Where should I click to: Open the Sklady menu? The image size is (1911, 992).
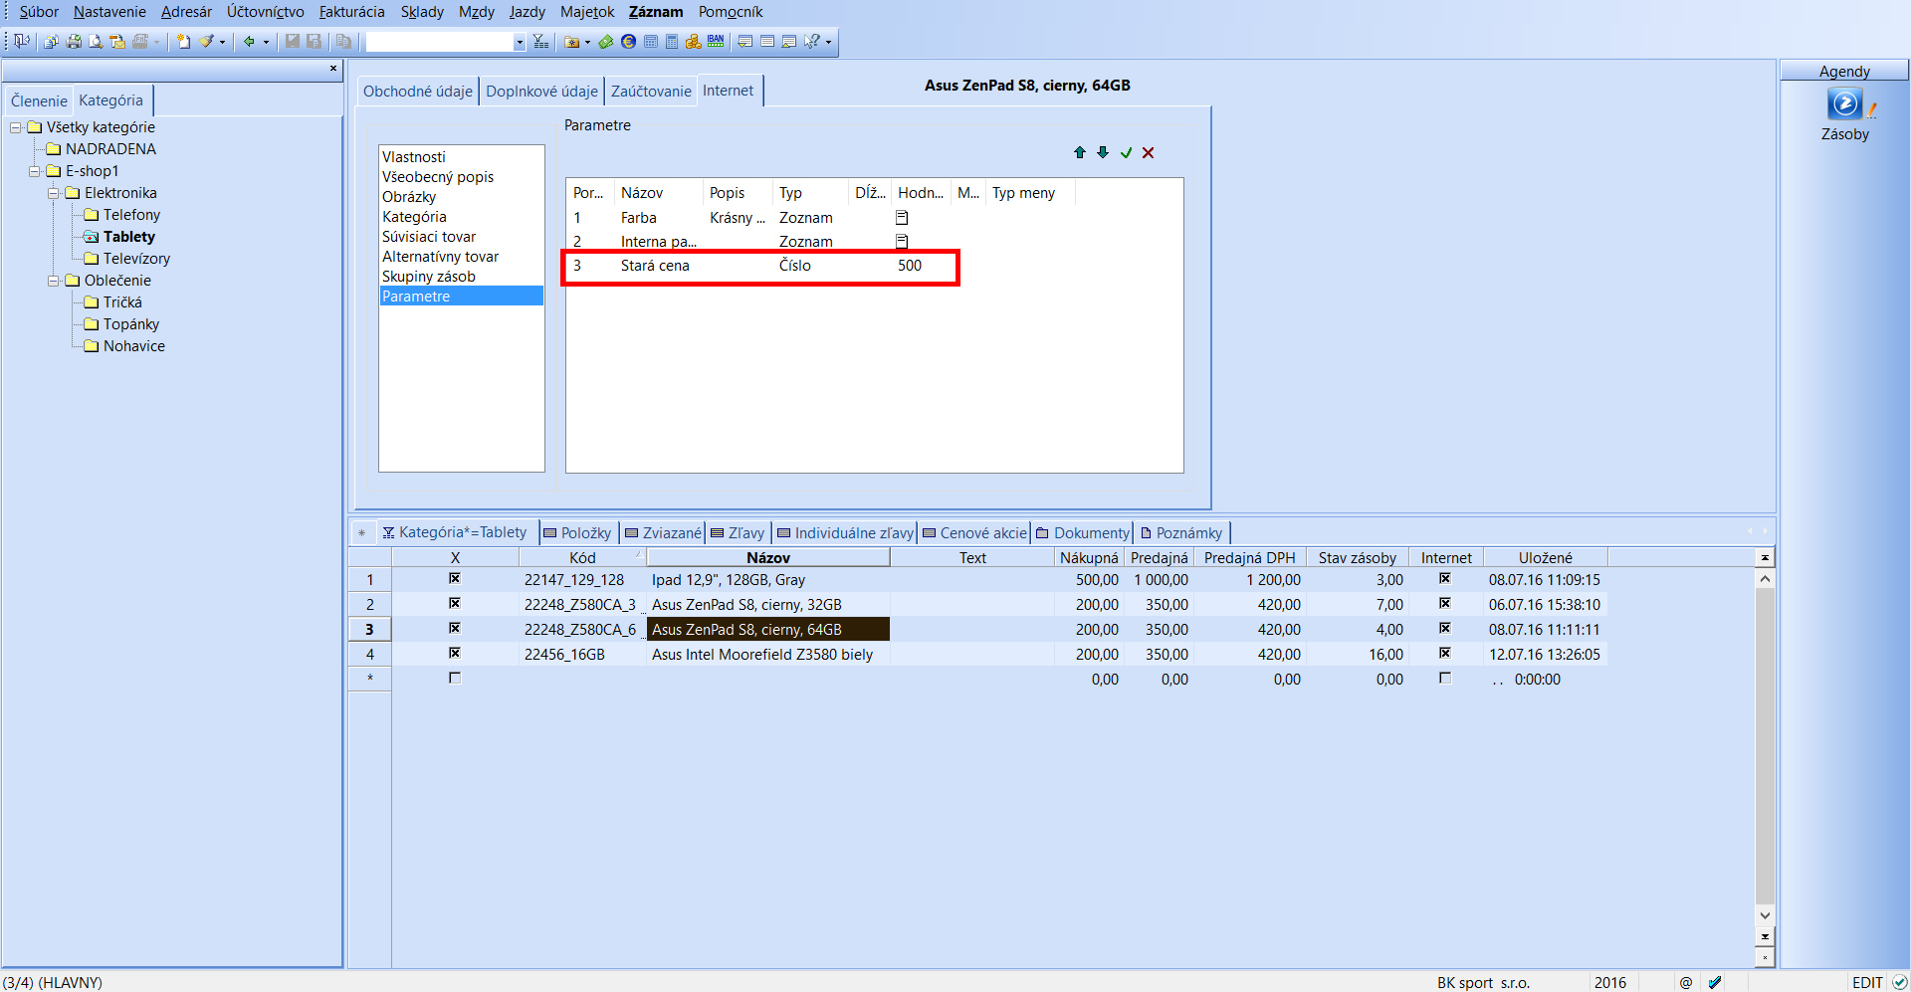pyautogui.click(x=422, y=12)
